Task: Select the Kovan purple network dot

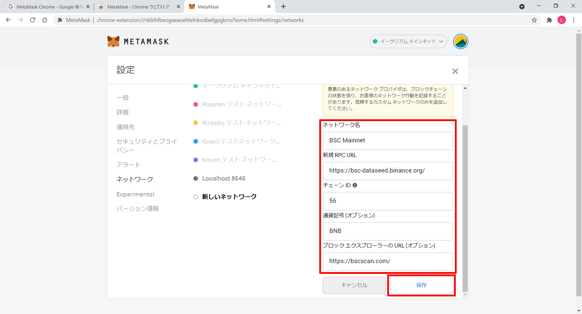Action: click(196, 160)
